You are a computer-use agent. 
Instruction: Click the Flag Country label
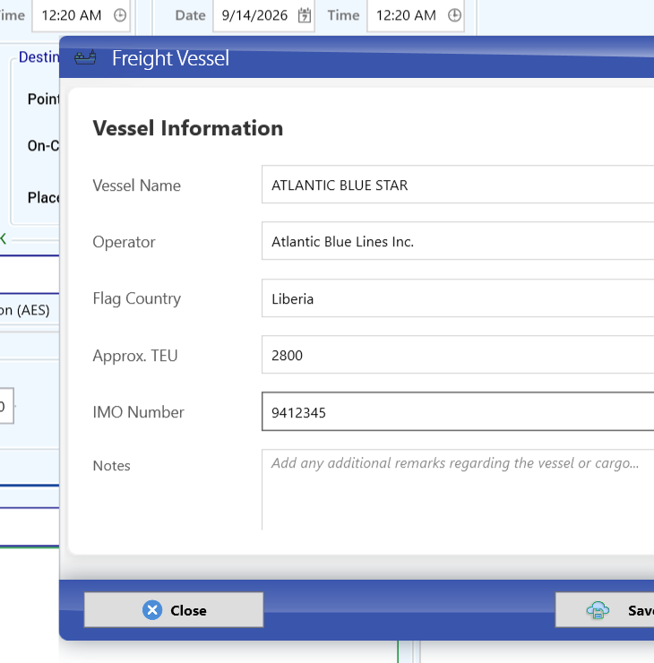(x=136, y=298)
